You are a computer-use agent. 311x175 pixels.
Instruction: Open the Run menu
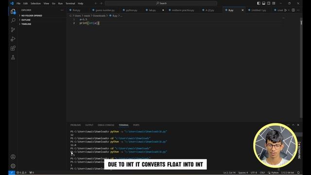tap(60, 3)
